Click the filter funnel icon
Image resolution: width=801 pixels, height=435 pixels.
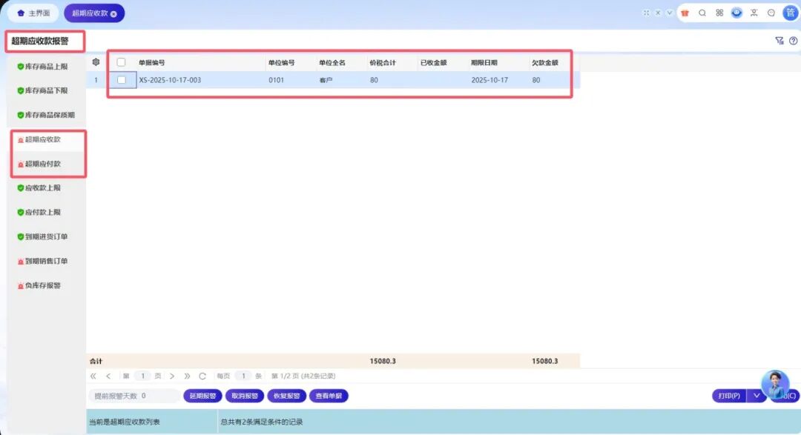(779, 41)
